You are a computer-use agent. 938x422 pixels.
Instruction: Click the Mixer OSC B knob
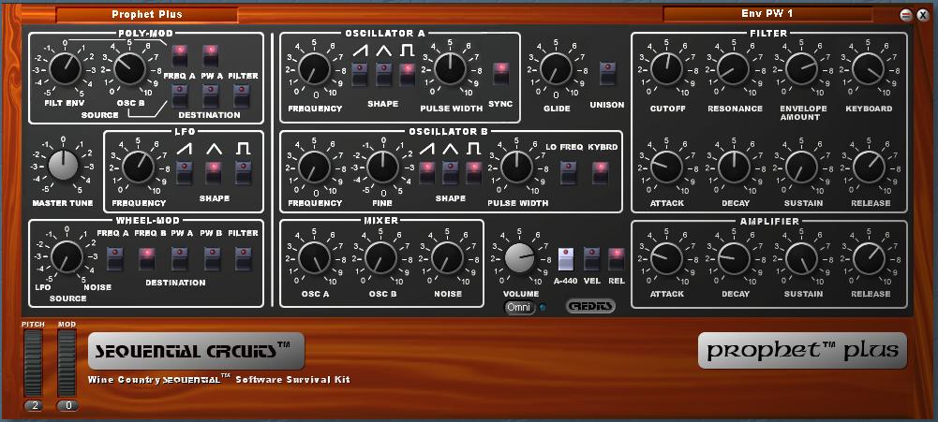pyautogui.click(x=380, y=257)
